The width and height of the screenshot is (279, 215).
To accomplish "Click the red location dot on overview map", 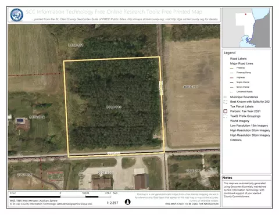I will [x=246, y=14].
